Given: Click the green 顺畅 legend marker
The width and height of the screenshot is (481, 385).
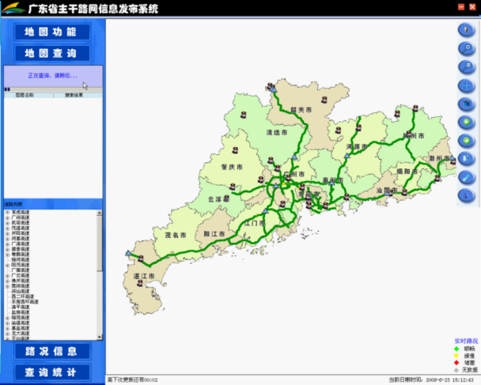Looking at the screenshot, I should click(456, 348).
